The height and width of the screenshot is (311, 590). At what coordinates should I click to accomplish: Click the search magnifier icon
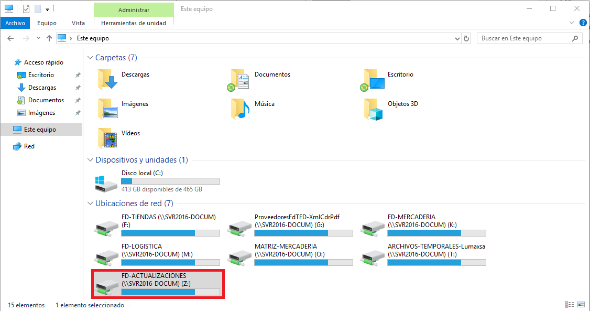(575, 38)
